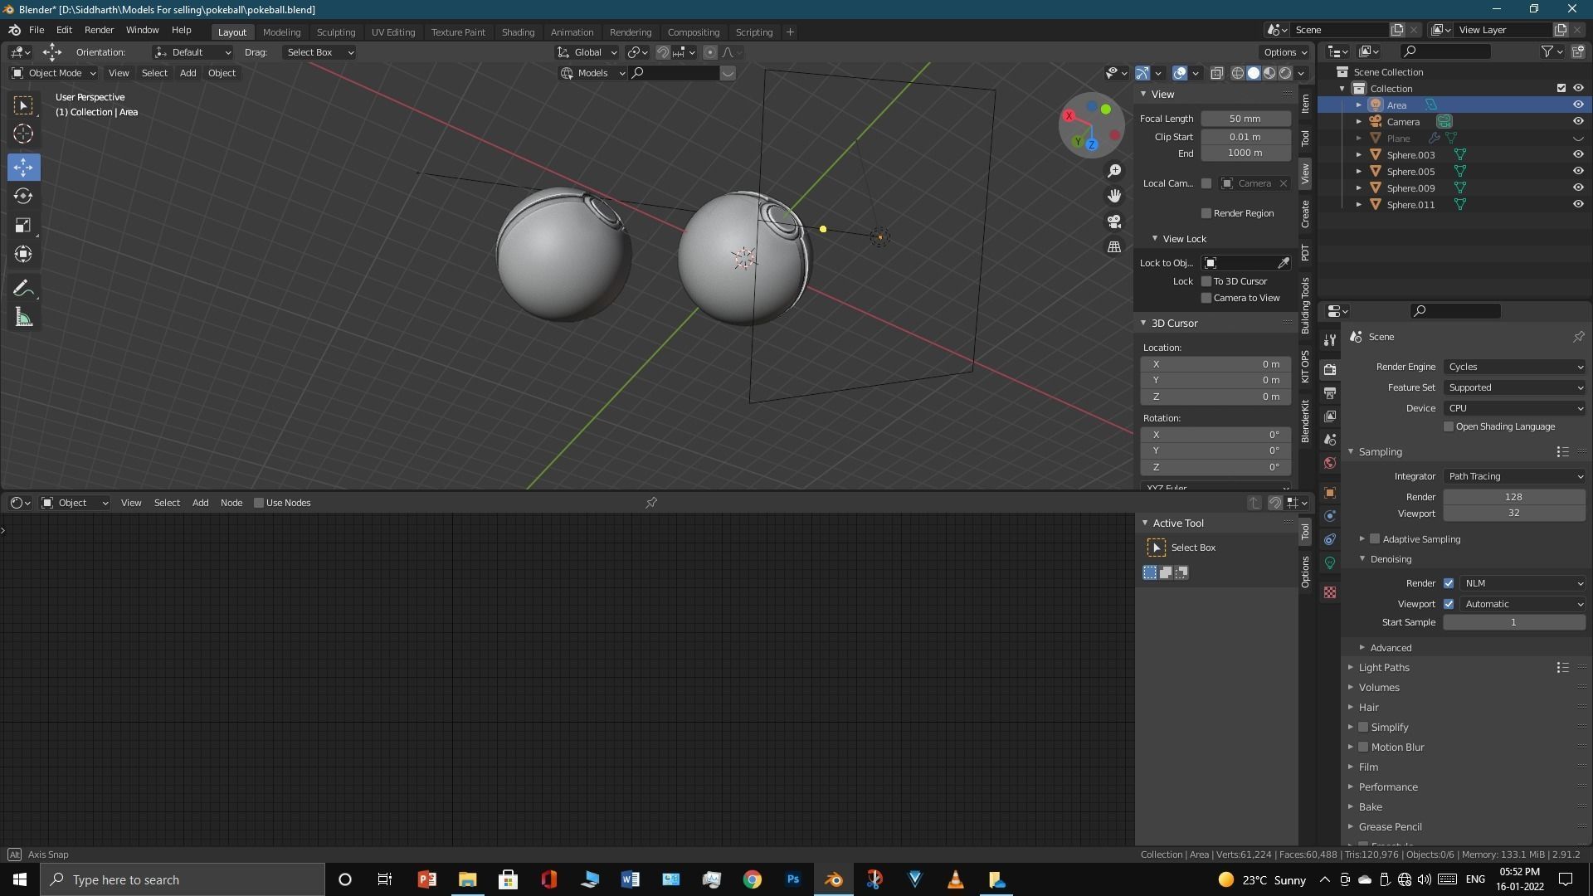Click the viewport zoom magnifier icon
Viewport: 1593px width, 896px height.
point(1114,170)
